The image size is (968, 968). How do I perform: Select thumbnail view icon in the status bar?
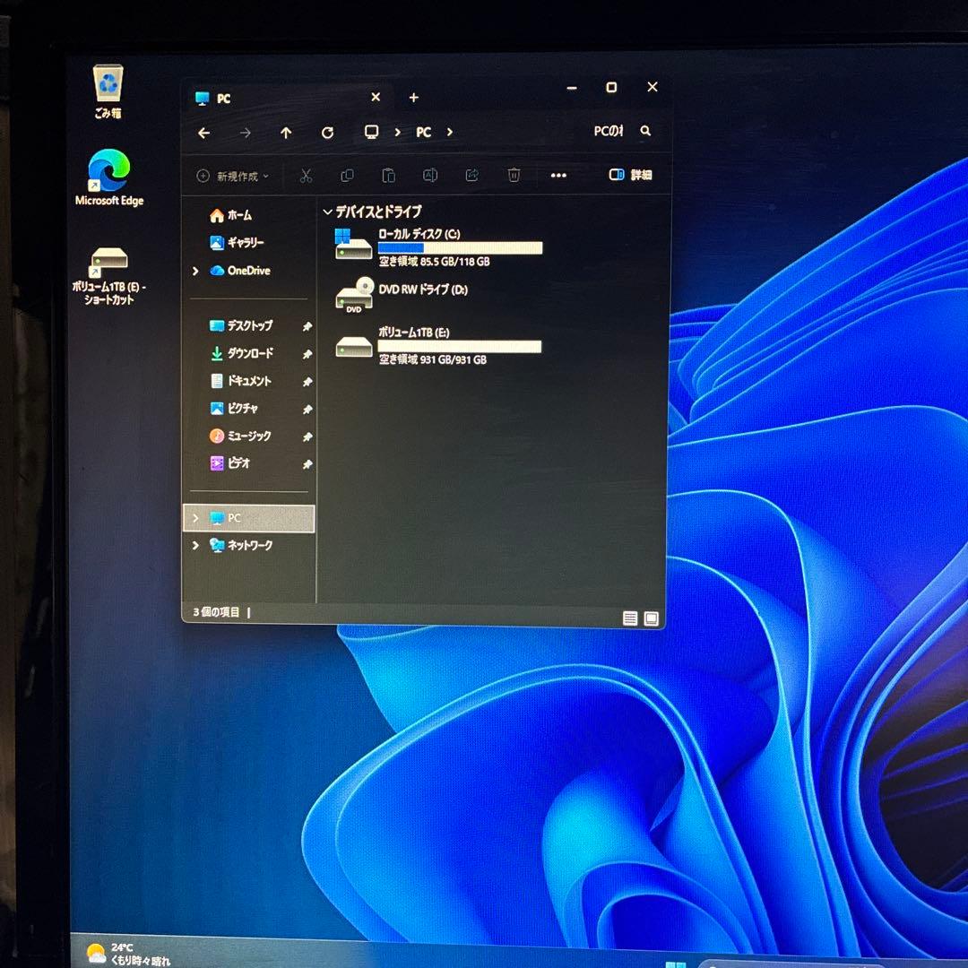(x=652, y=618)
